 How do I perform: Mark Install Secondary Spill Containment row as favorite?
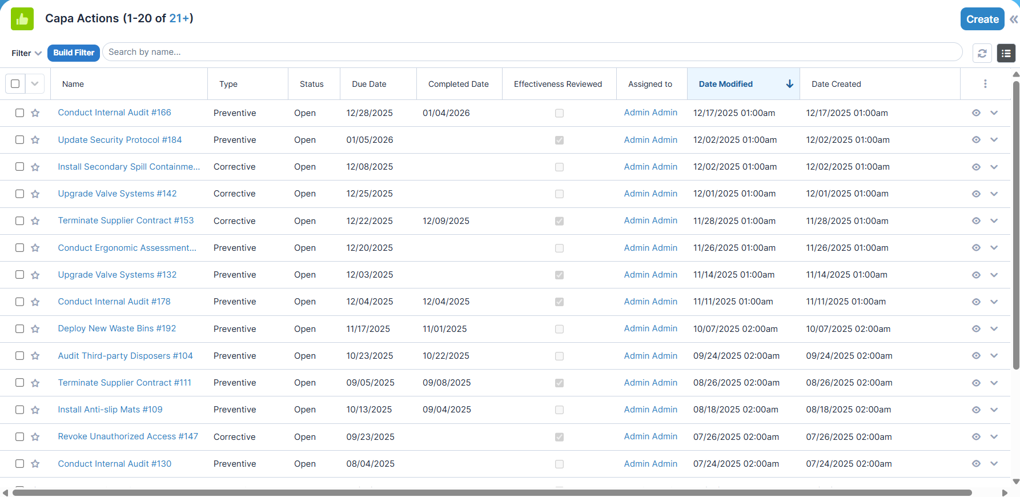click(35, 167)
